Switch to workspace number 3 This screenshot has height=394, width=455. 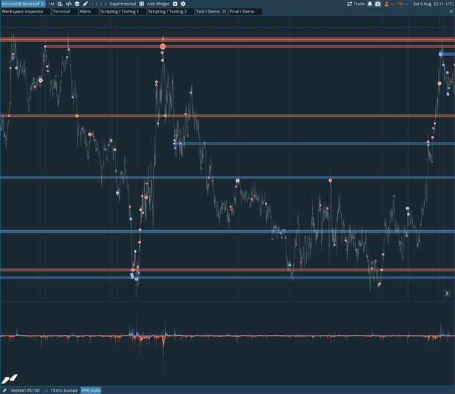click(x=101, y=4)
